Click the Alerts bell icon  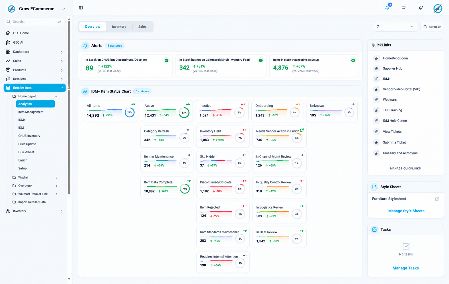coord(85,46)
